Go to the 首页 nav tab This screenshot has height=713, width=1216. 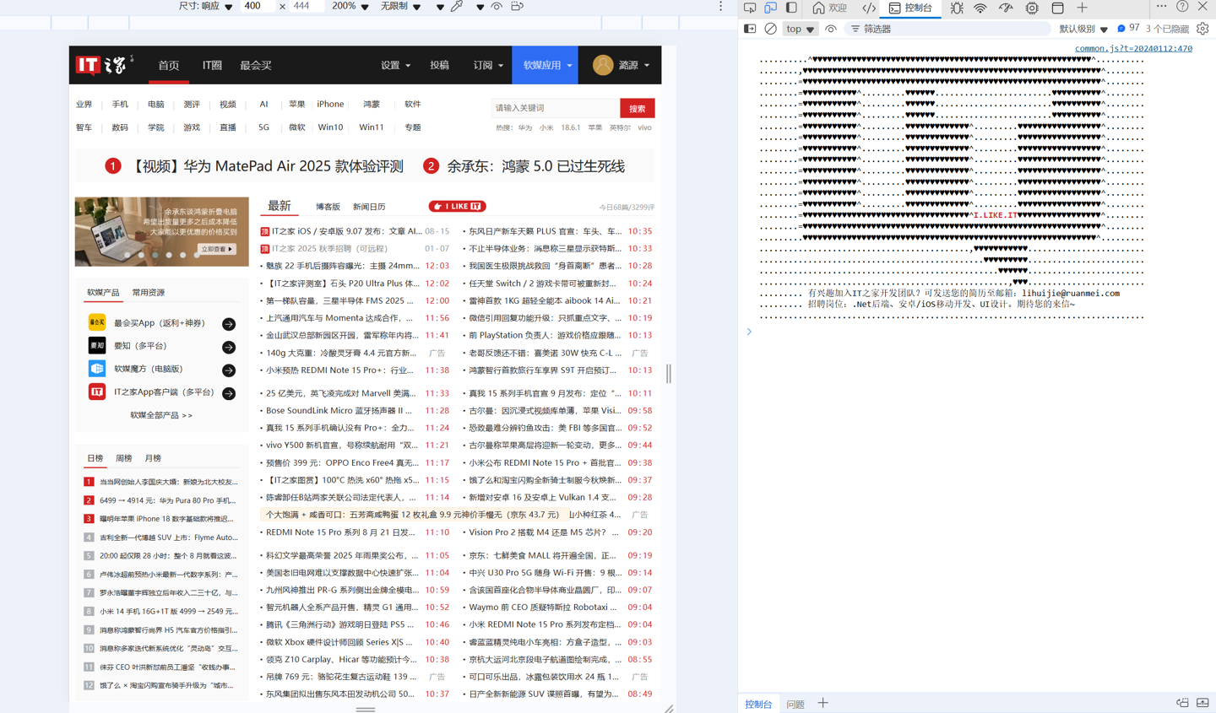[169, 65]
